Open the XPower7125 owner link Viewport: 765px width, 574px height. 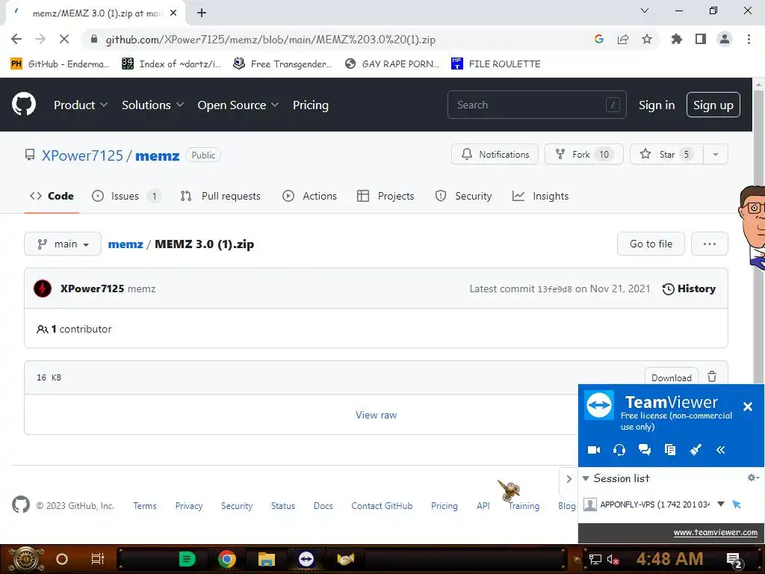tap(82, 155)
